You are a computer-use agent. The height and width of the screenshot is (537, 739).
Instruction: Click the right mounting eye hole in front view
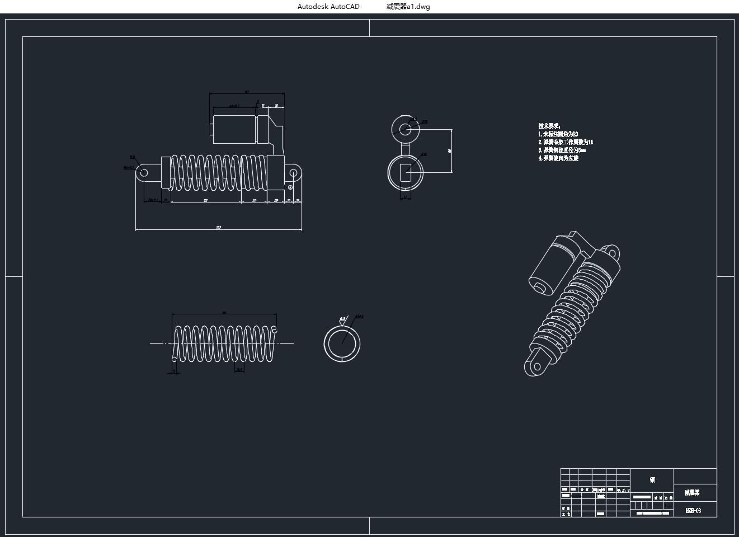(x=292, y=173)
